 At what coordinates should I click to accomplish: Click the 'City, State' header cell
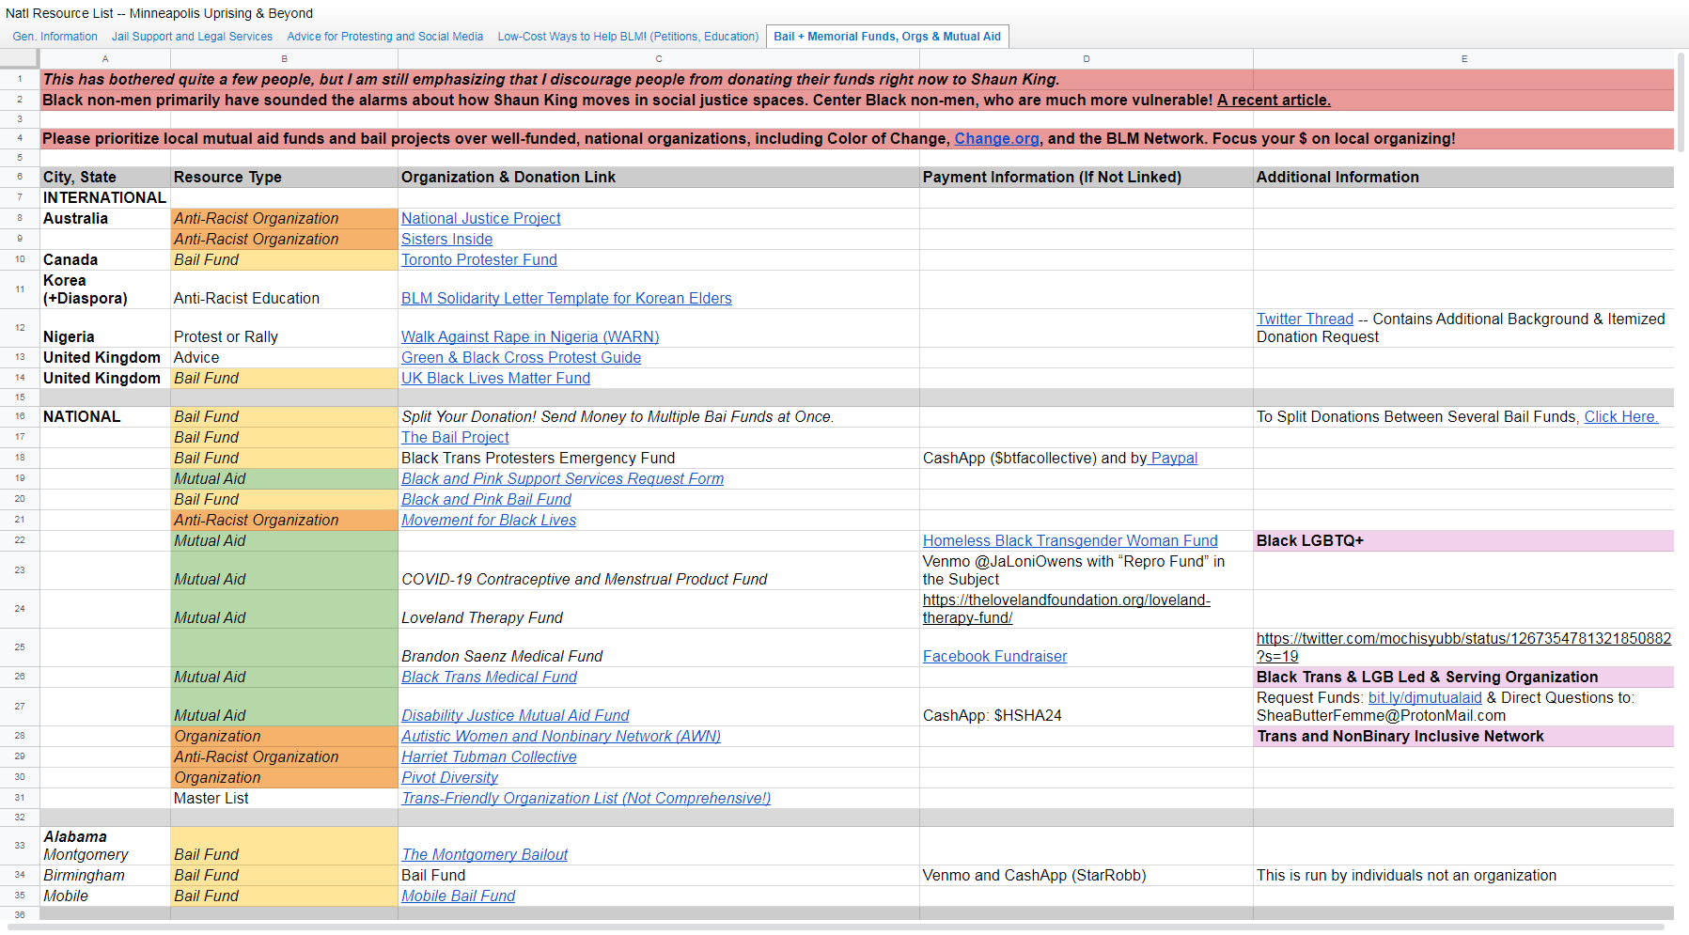(105, 177)
